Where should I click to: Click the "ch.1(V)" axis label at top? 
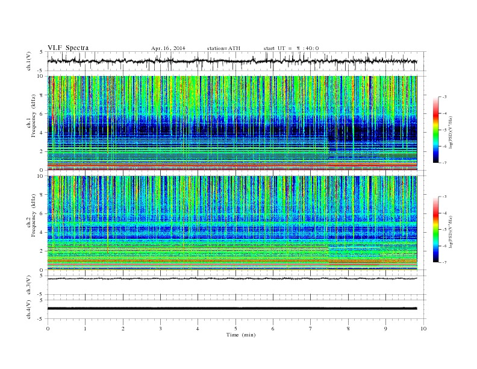pyautogui.click(x=29, y=61)
